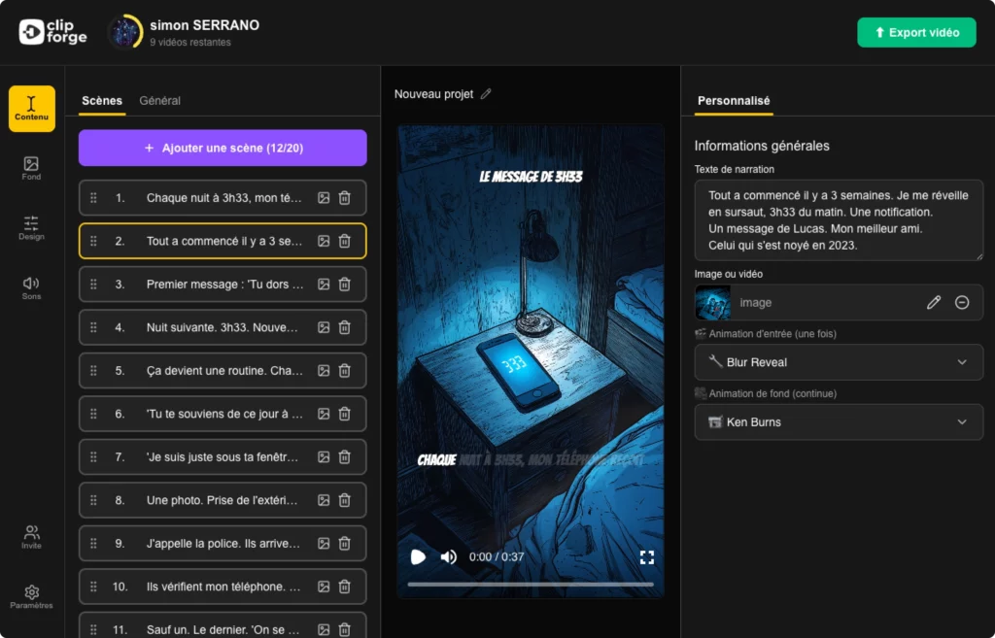Expand the Blur Reveal animation dropdown
The height and width of the screenshot is (638, 995).
(x=839, y=362)
